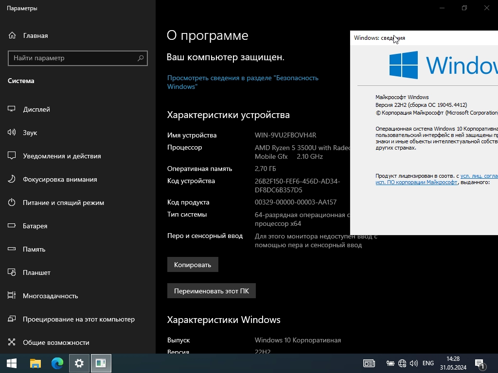Open News and interests tray icon

tap(369, 363)
